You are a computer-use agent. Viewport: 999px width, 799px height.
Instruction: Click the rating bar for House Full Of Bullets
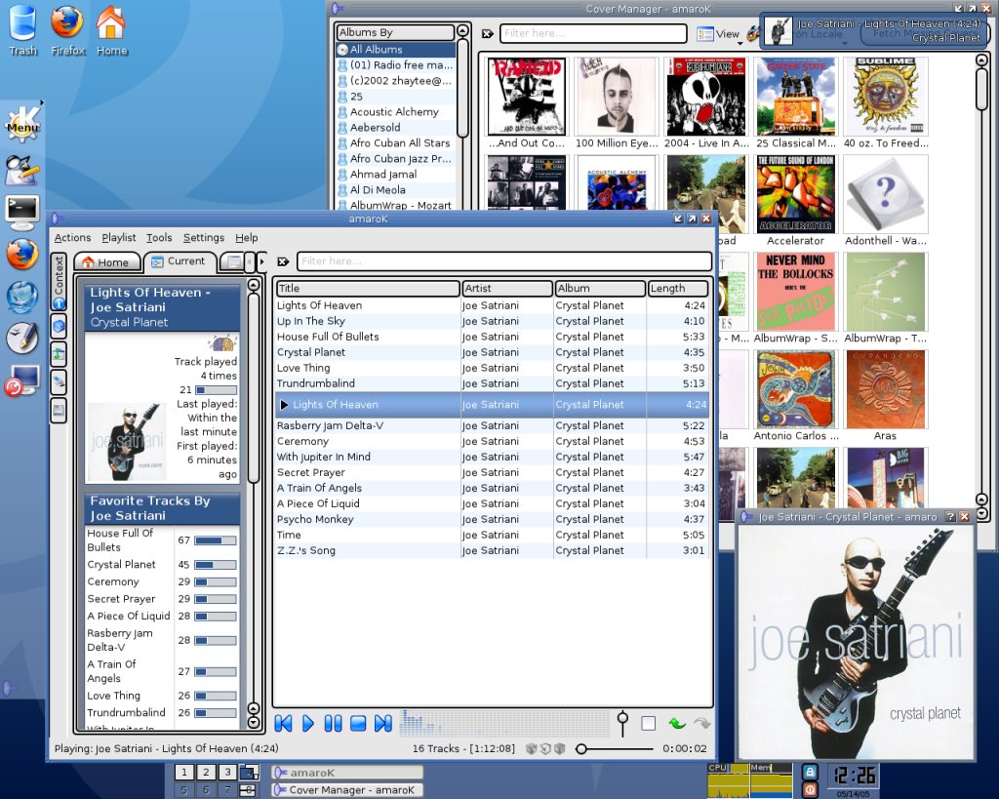point(216,540)
